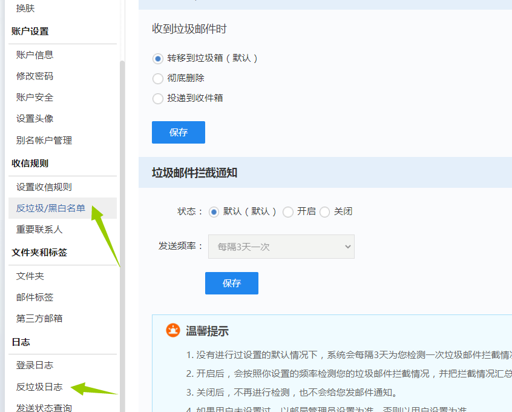Screen dimensions: 512x412
Task: Turn off notification with 关闭 radio
Action: [325, 212]
